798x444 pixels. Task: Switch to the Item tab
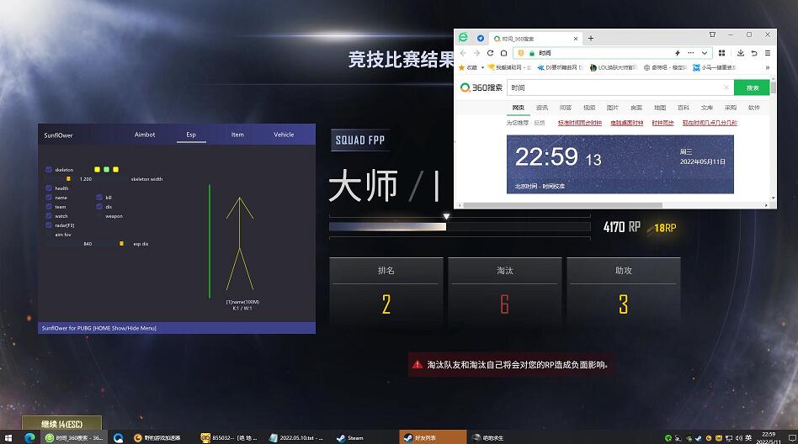pyautogui.click(x=237, y=135)
